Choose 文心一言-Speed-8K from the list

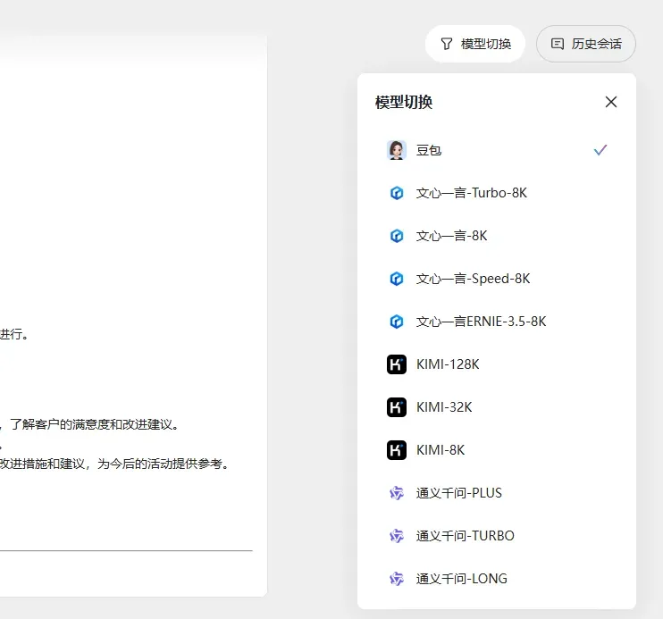point(473,279)
